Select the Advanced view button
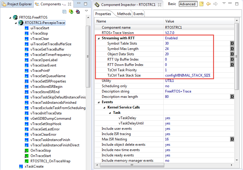 click(x=187, y=4)
